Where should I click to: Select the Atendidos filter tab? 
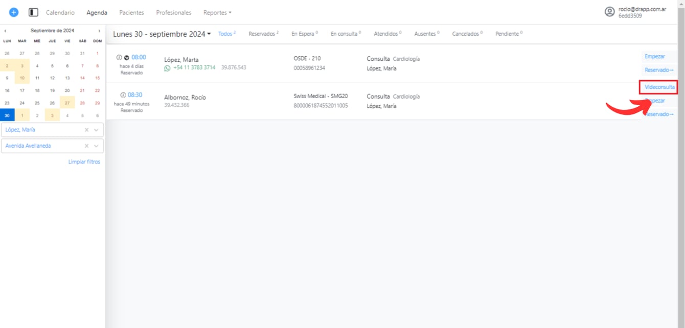[387, 34]
